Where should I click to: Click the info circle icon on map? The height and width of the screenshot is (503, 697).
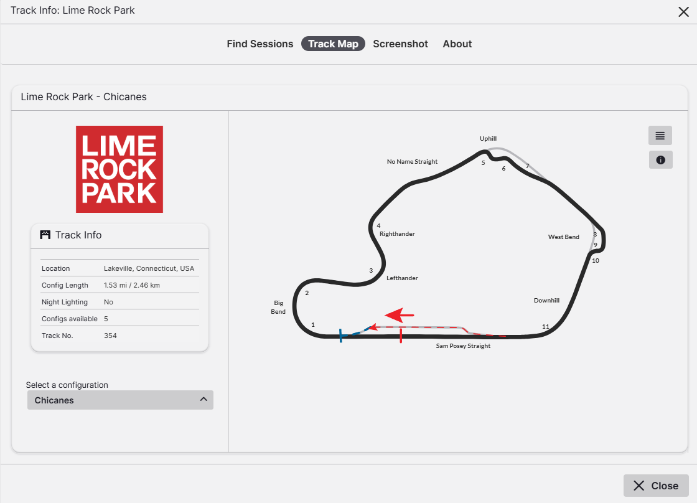click(x=660, y=159)
